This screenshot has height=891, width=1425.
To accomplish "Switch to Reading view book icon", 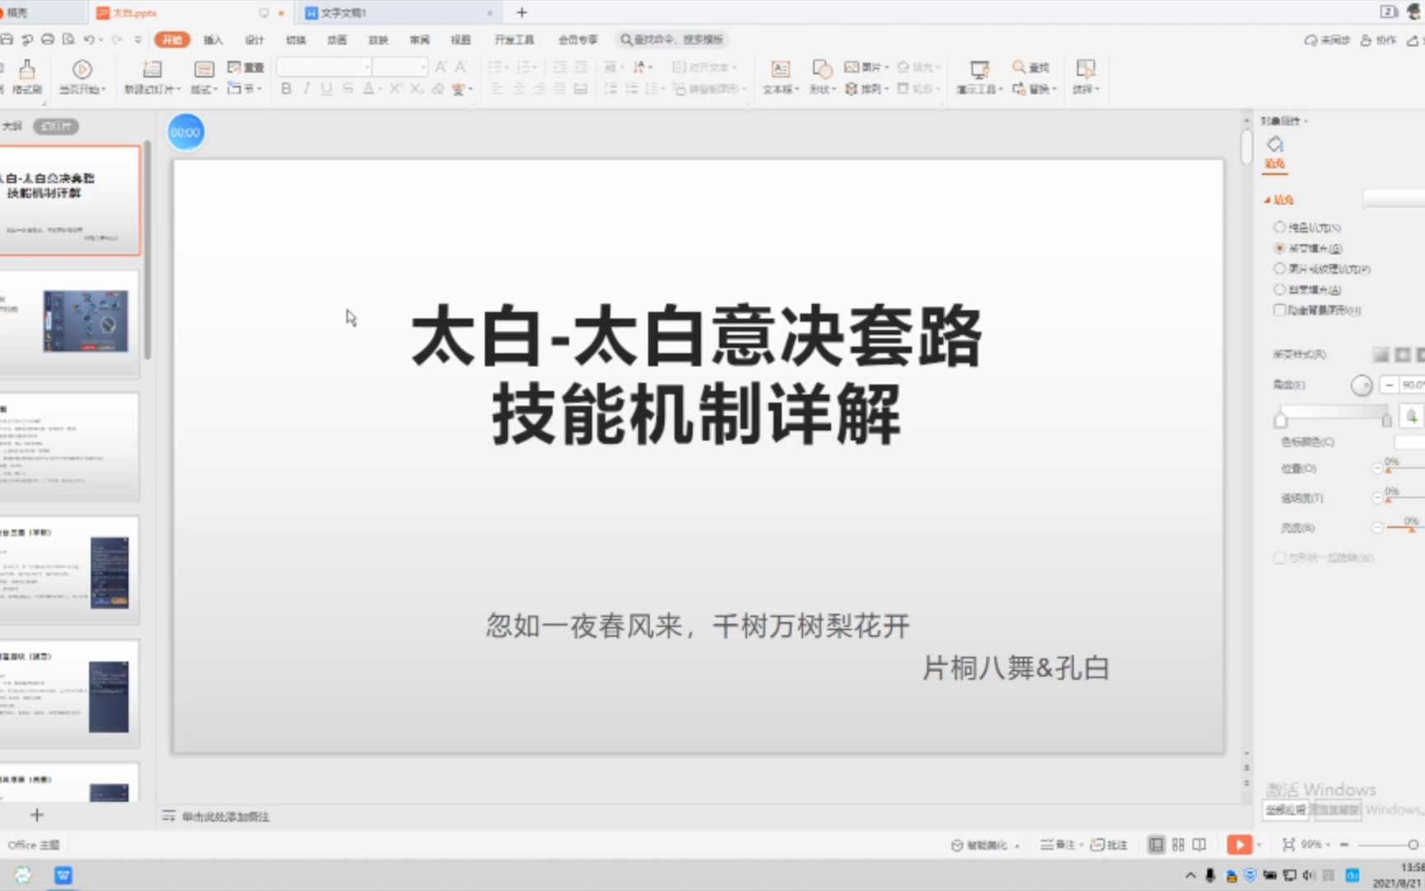I will (x=1200, y=844).
